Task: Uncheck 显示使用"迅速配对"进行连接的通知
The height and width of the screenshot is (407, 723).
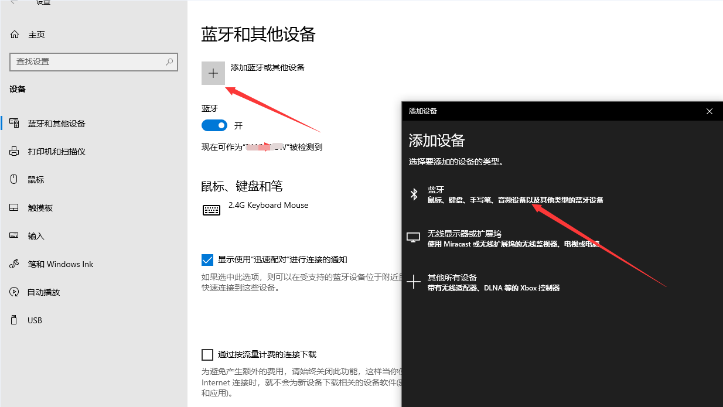Action: pos(207,259)
